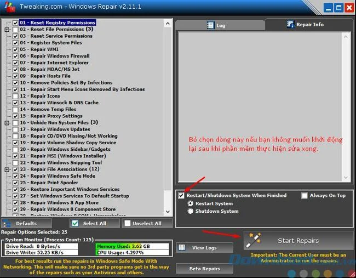Click the CPU Usage 4.297% readout
356x278 pixels.
click(133, 253)
